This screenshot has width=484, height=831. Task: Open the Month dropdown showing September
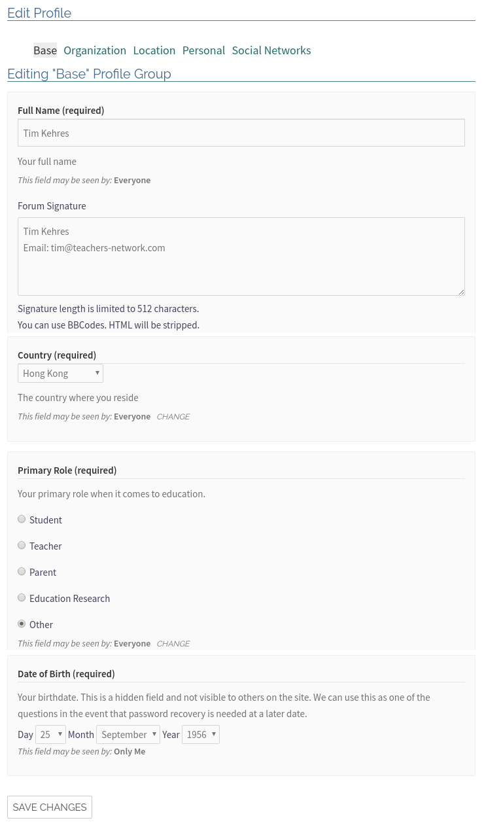click(128, 734)
